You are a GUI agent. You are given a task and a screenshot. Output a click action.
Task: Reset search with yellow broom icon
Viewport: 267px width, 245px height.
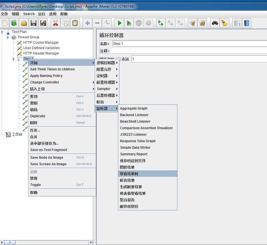(224, 23)
